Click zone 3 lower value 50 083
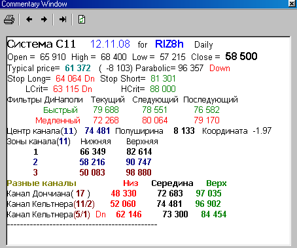 pos(92,172)
